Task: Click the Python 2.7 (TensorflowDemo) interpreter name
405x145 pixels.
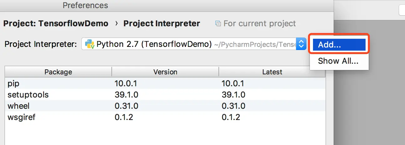Action: pyautogui.click(x=154, y=44)
